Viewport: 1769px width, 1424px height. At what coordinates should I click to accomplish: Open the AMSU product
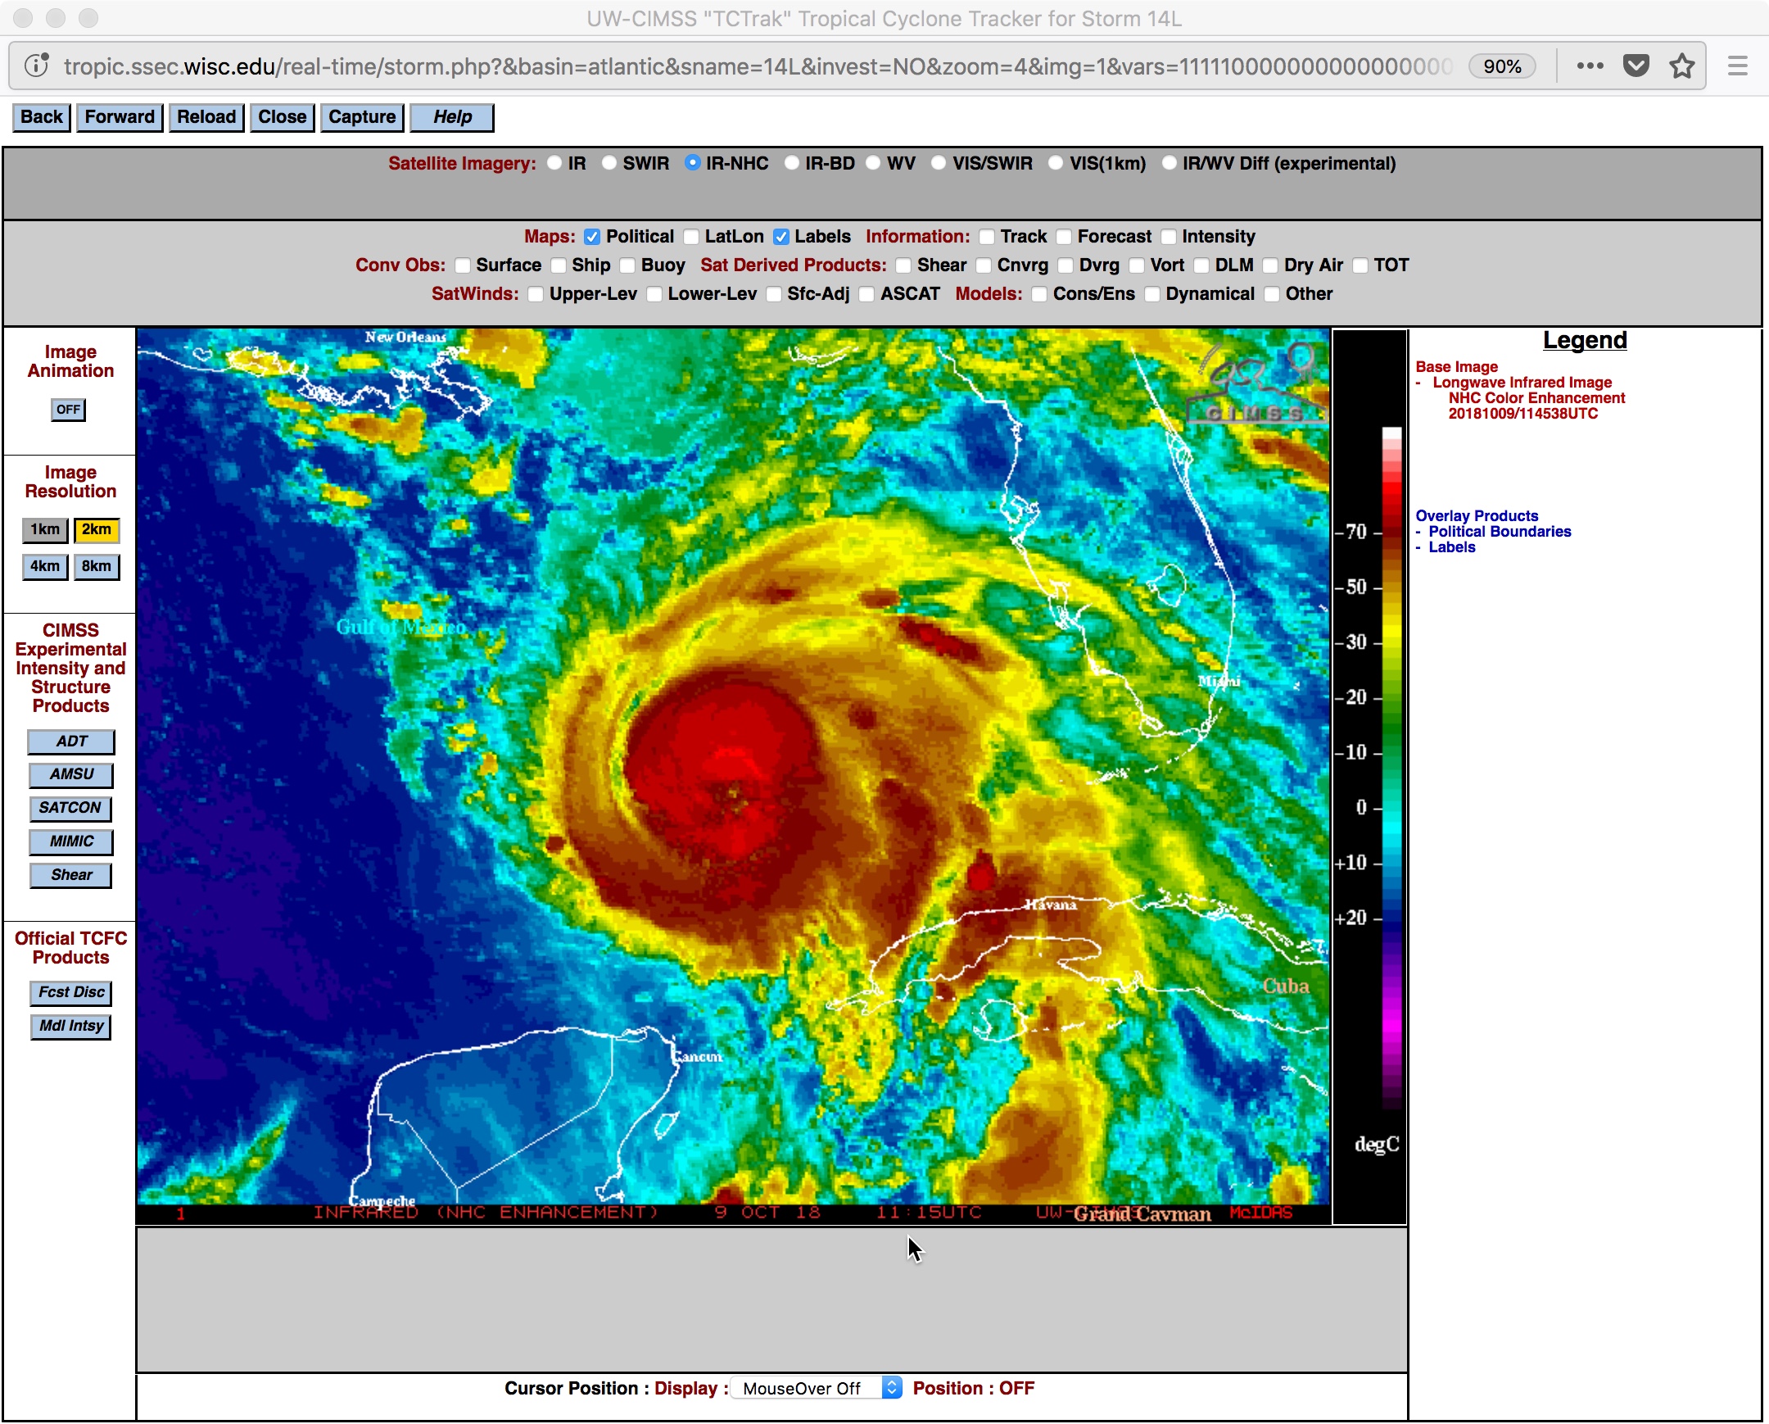pyautogui.click(x=71, y=775)
